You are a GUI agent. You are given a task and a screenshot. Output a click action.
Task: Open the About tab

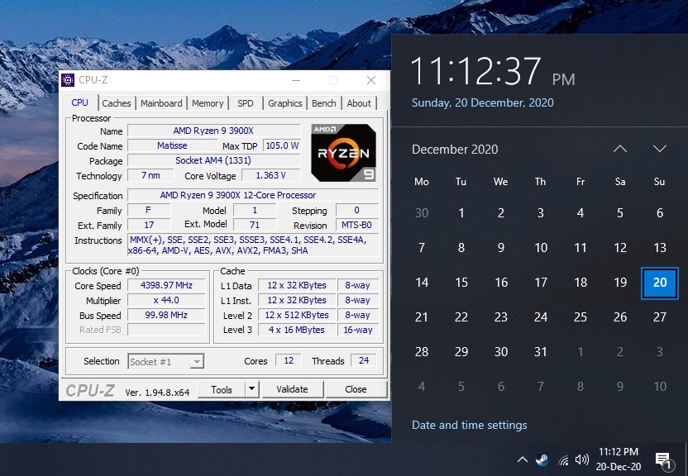click(x=359, y=103)
